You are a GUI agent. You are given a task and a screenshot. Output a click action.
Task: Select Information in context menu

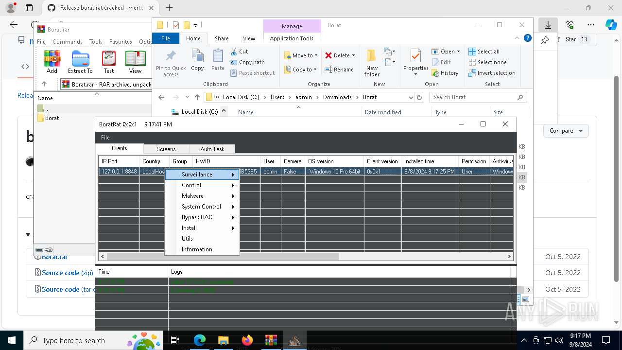click(202, 249)
